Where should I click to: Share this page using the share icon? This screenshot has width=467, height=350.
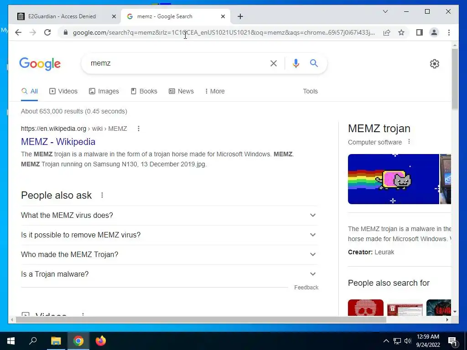click(x=387, y=32)
